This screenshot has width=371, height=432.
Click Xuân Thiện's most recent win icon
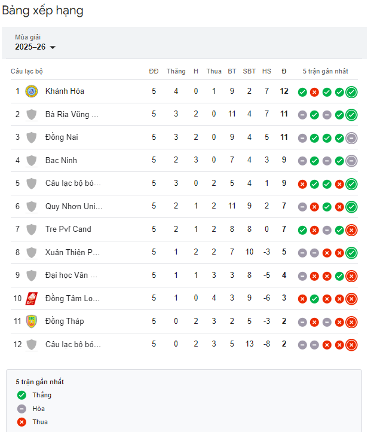352,253
